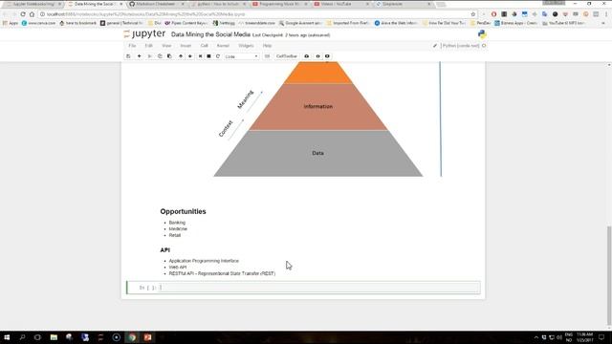Image resolution: width=612 pixels, height=344 pixels.
Task: Open Windows notification center icon
Action: [x=601, y=337]
